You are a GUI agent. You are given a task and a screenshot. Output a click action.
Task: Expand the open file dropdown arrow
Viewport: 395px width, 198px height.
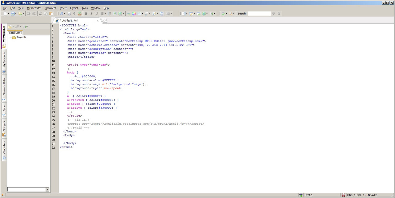pos(23,14)
